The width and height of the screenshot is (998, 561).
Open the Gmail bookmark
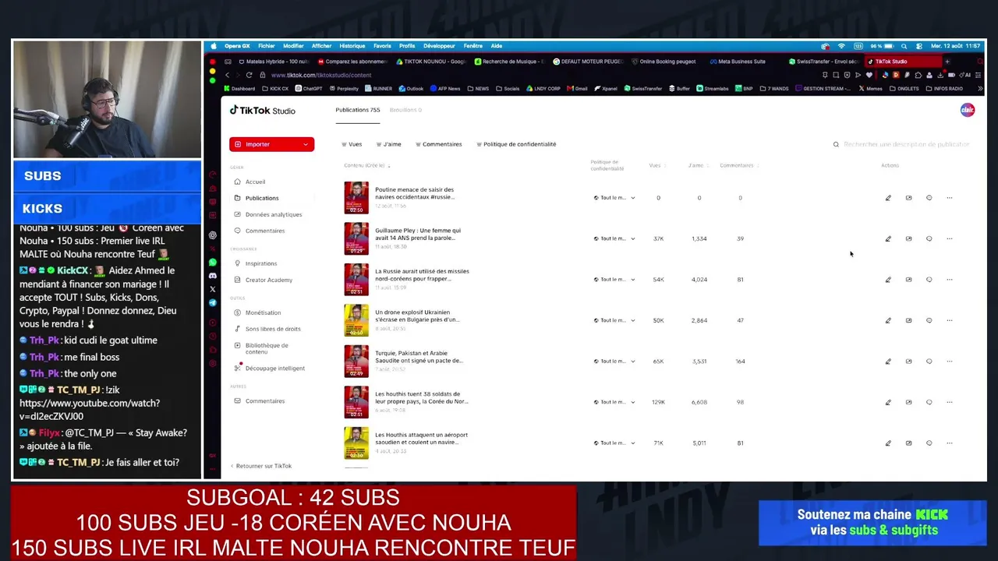(x=578, y=89)
